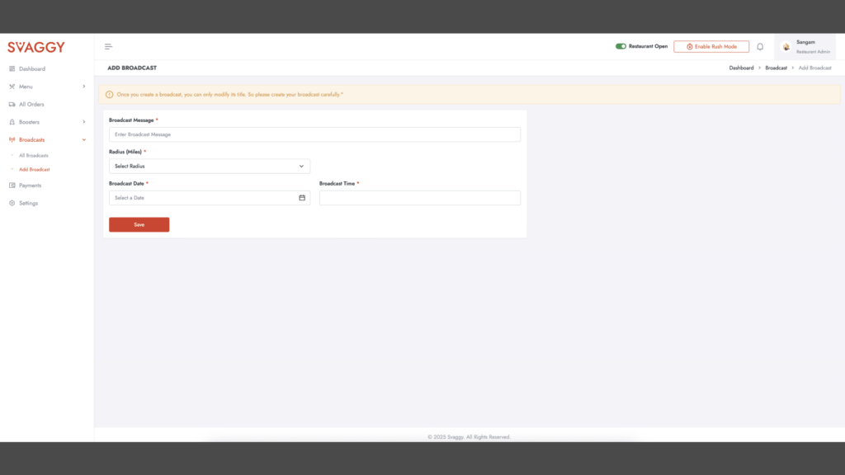The width and height of the screenshot is (845, 475).
Task: Expand the Menu sidebar section
Action: [x=46, y=87]
